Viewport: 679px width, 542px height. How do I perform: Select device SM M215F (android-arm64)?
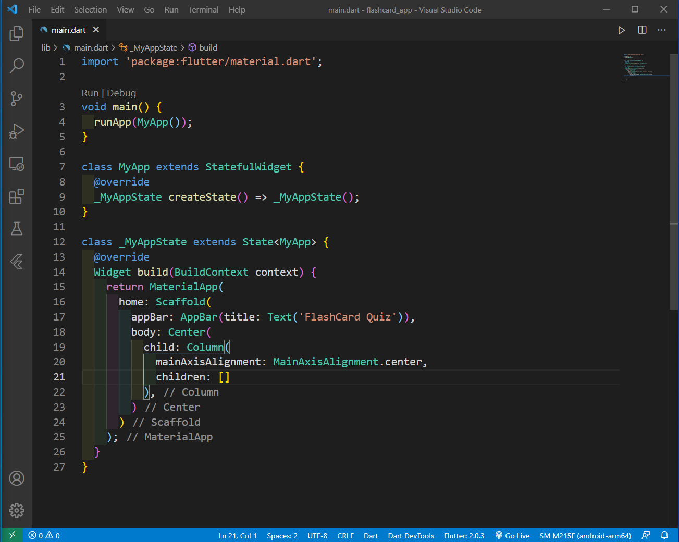pyautogui.click(x=585, y=535)
